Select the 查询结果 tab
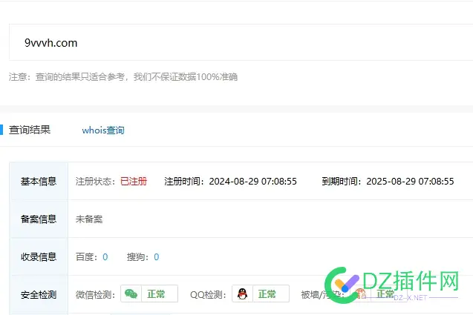This screenshot has height=315, width=473. pyautogui.click(x=30, y=130)
